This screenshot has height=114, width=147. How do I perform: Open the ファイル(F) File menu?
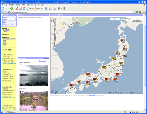coord(4,5)
